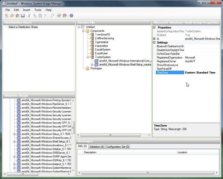
Task: Click the Paste clipboard toolbar icon
Action: tap(40, 16)
